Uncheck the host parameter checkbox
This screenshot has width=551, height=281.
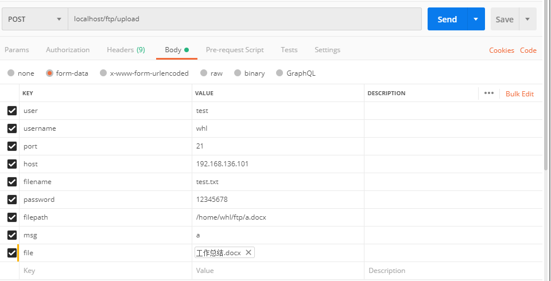[x=12, y=164]
